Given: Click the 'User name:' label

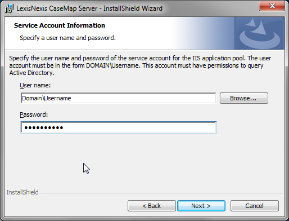Looking at the screenshot, I should [35, 85].
